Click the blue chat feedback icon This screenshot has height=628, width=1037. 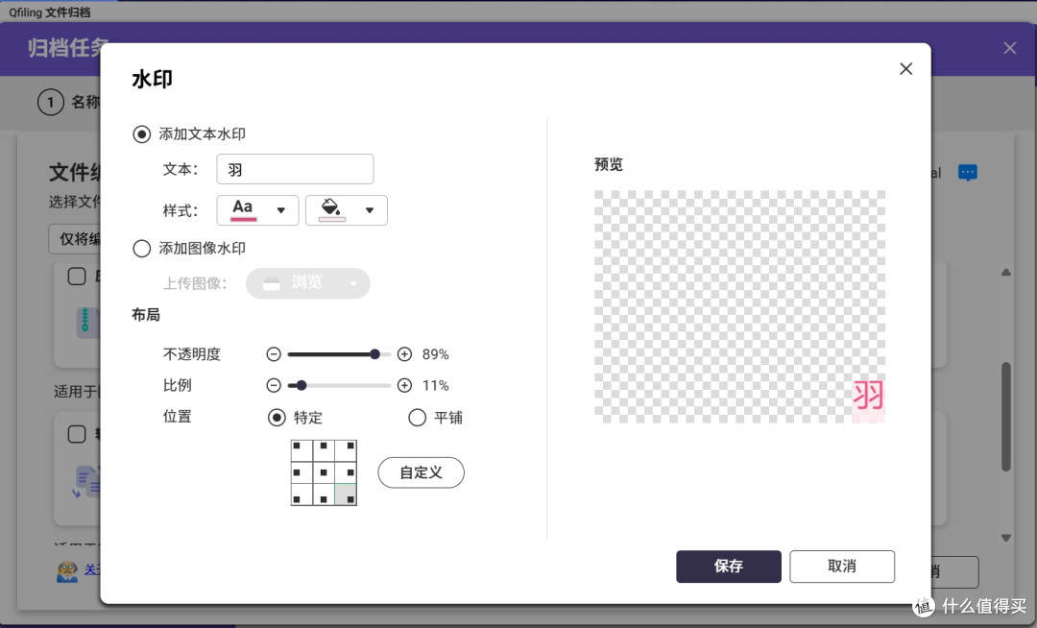968,173
